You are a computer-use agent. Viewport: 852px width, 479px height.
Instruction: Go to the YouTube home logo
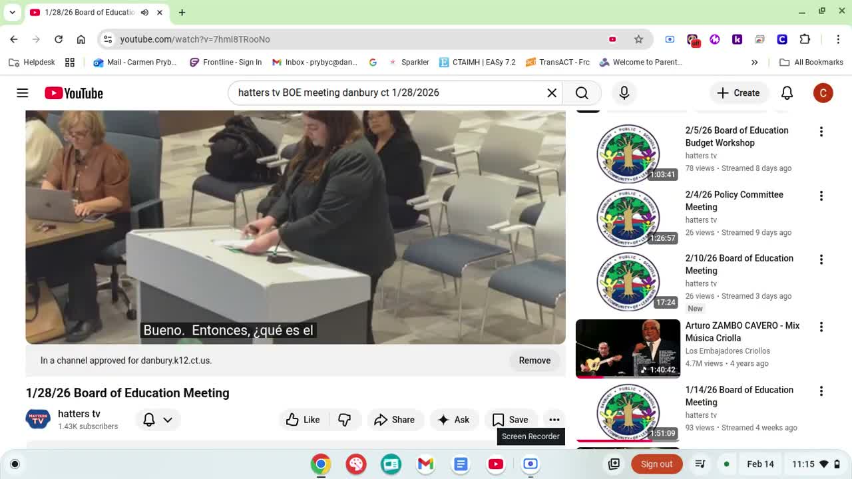pos(74,93)
